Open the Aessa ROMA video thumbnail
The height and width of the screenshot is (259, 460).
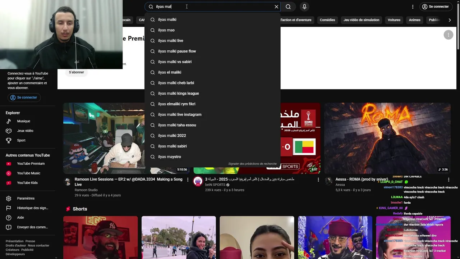tap(387, 138)
